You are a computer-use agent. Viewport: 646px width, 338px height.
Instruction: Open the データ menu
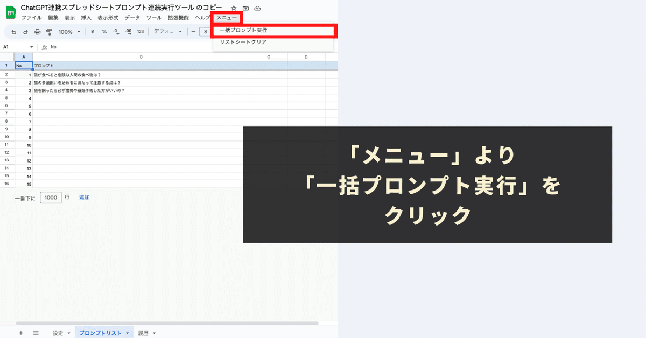132,18
